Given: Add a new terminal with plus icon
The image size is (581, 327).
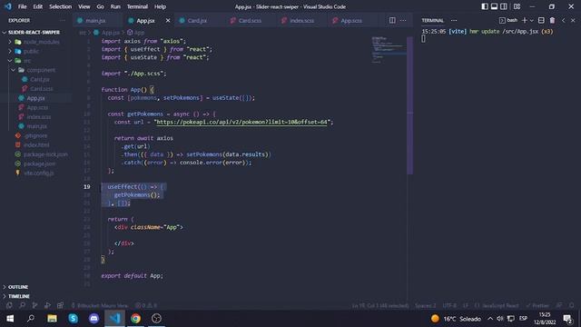Looking at the screenshot, I should pyautogui.click(x=525, y=20).
